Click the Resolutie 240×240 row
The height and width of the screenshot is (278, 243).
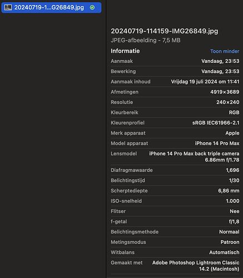click(175, 102)
